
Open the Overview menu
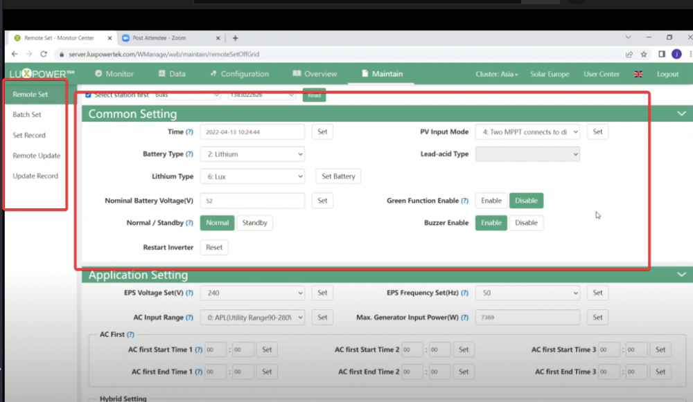pyautogui.click(x=315, y=74)
